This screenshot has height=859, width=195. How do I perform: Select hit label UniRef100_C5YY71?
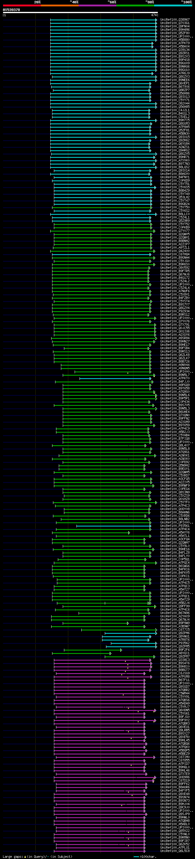point(175,100)
